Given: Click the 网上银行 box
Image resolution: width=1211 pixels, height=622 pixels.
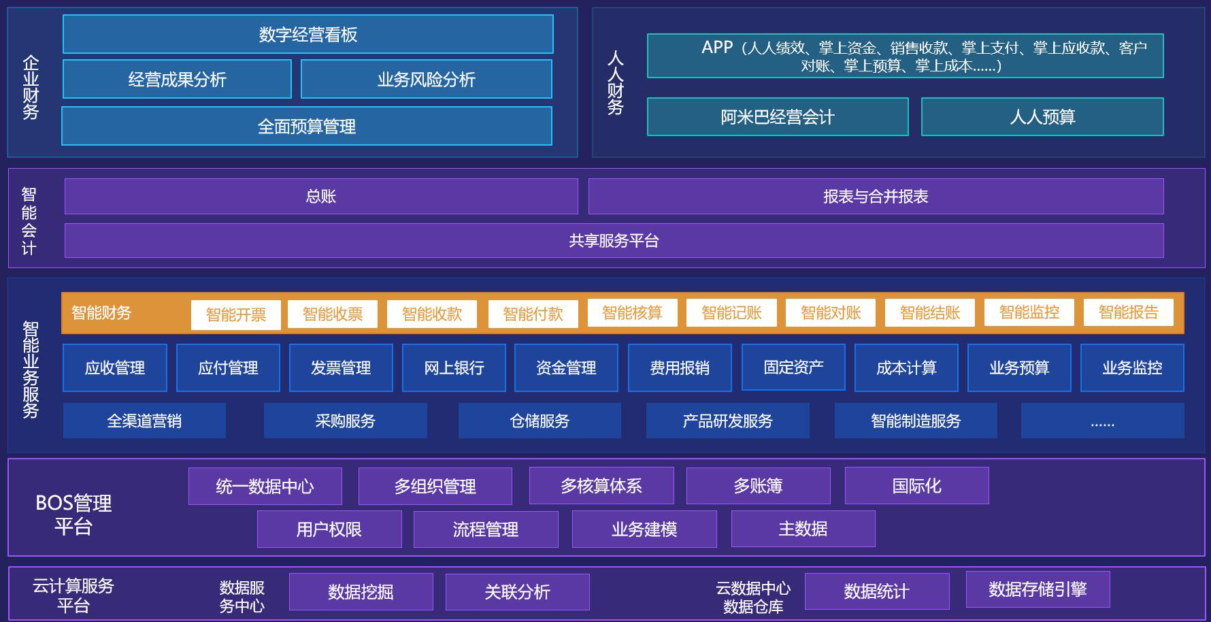Looking at the screenshot, I should 454,368.
